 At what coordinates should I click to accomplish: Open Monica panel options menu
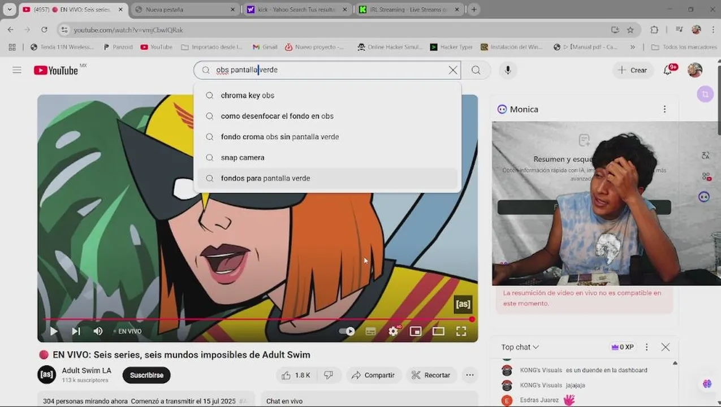(x=664, y=109)
